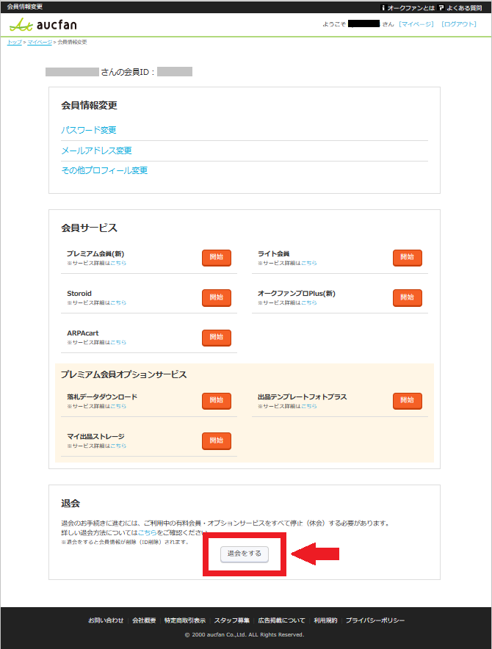The height and width of the screenshot is (649, 492).
Task: Open the マイページ link in header
Action: pos(416,24)
